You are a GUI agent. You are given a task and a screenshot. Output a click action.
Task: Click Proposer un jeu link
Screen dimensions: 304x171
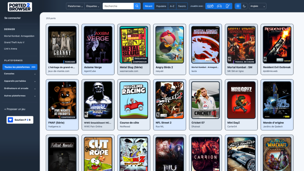[15, 109]
